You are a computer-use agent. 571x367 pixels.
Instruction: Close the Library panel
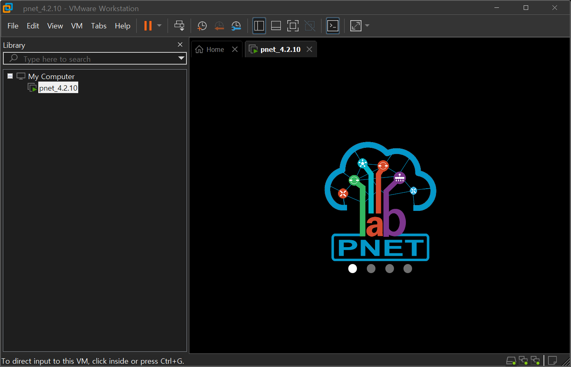point(180,44)
